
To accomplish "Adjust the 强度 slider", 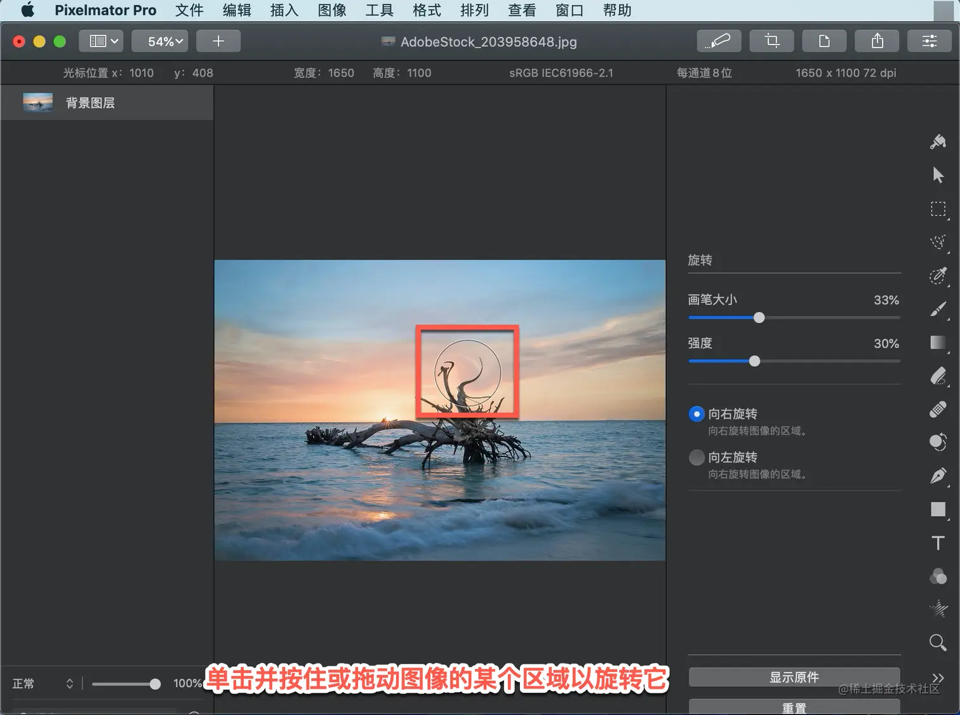I will [794, 361].
